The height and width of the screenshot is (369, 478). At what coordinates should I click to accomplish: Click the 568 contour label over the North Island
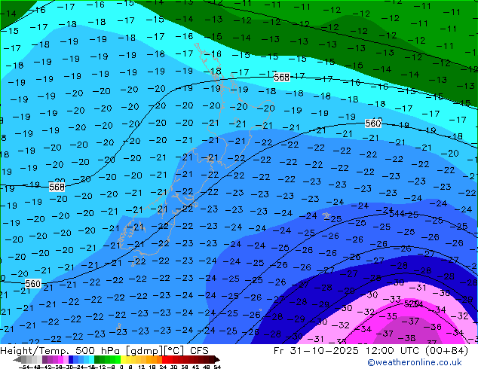[x=281, y=78]
